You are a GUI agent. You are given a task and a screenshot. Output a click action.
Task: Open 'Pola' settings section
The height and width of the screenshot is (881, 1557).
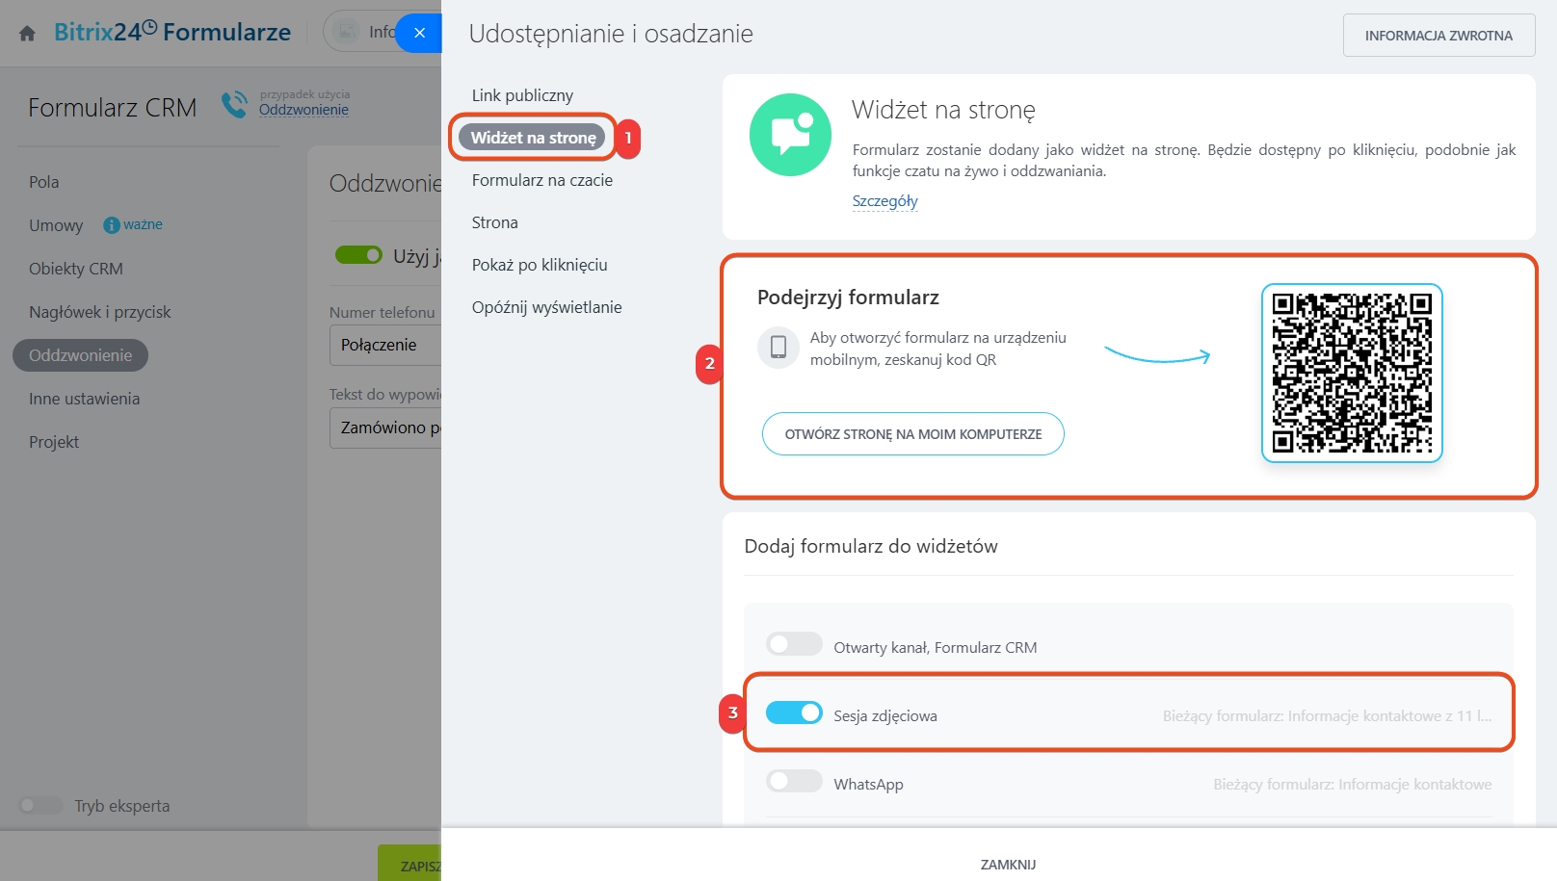point(44,182)
